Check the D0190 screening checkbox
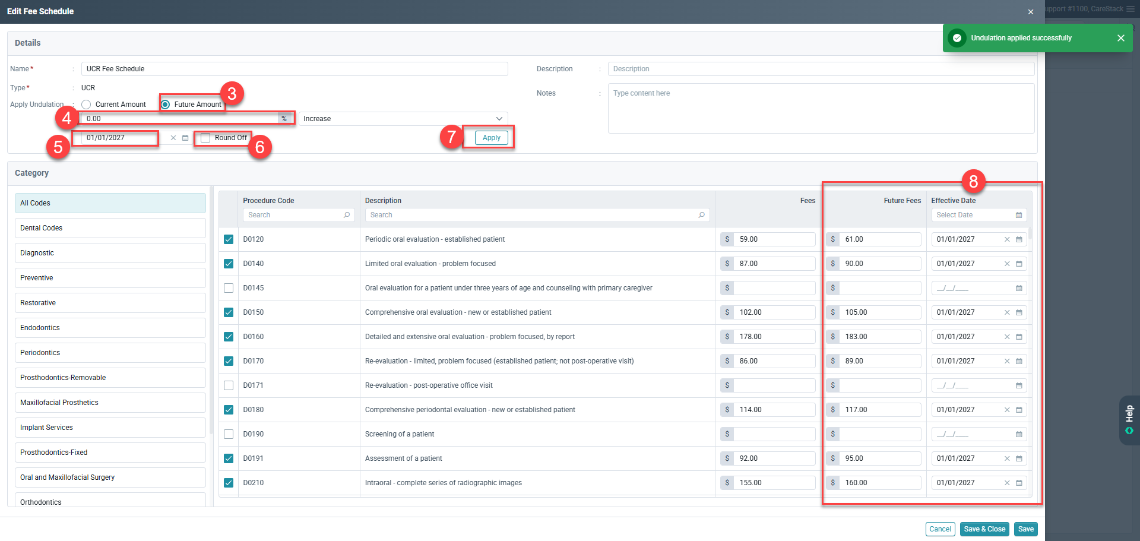 tap(229, 434)
